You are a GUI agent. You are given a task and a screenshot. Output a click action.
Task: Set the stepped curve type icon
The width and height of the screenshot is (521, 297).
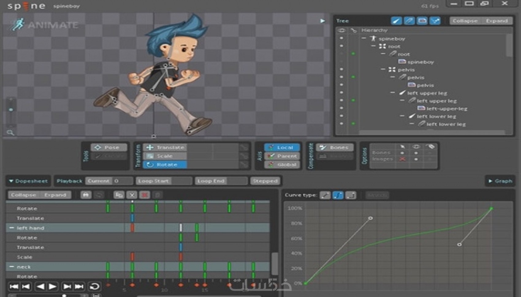(351, 195)
